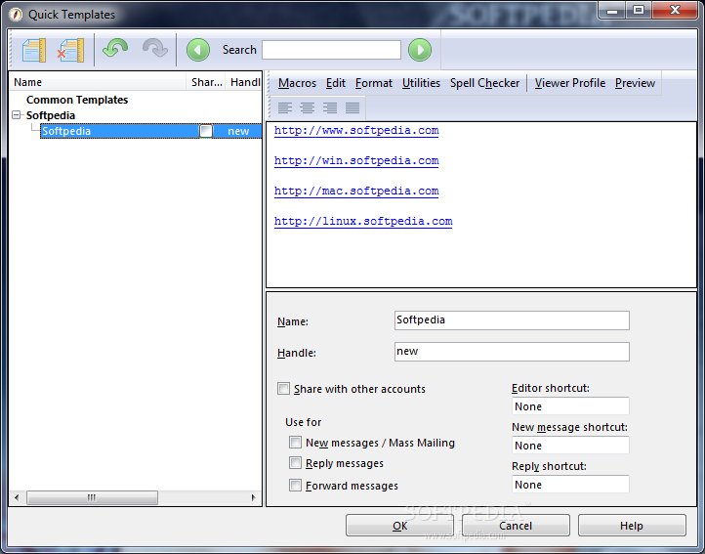Select the highlighted Softpedia template row
Screen dimensions: 705x554
pos(151,131)
